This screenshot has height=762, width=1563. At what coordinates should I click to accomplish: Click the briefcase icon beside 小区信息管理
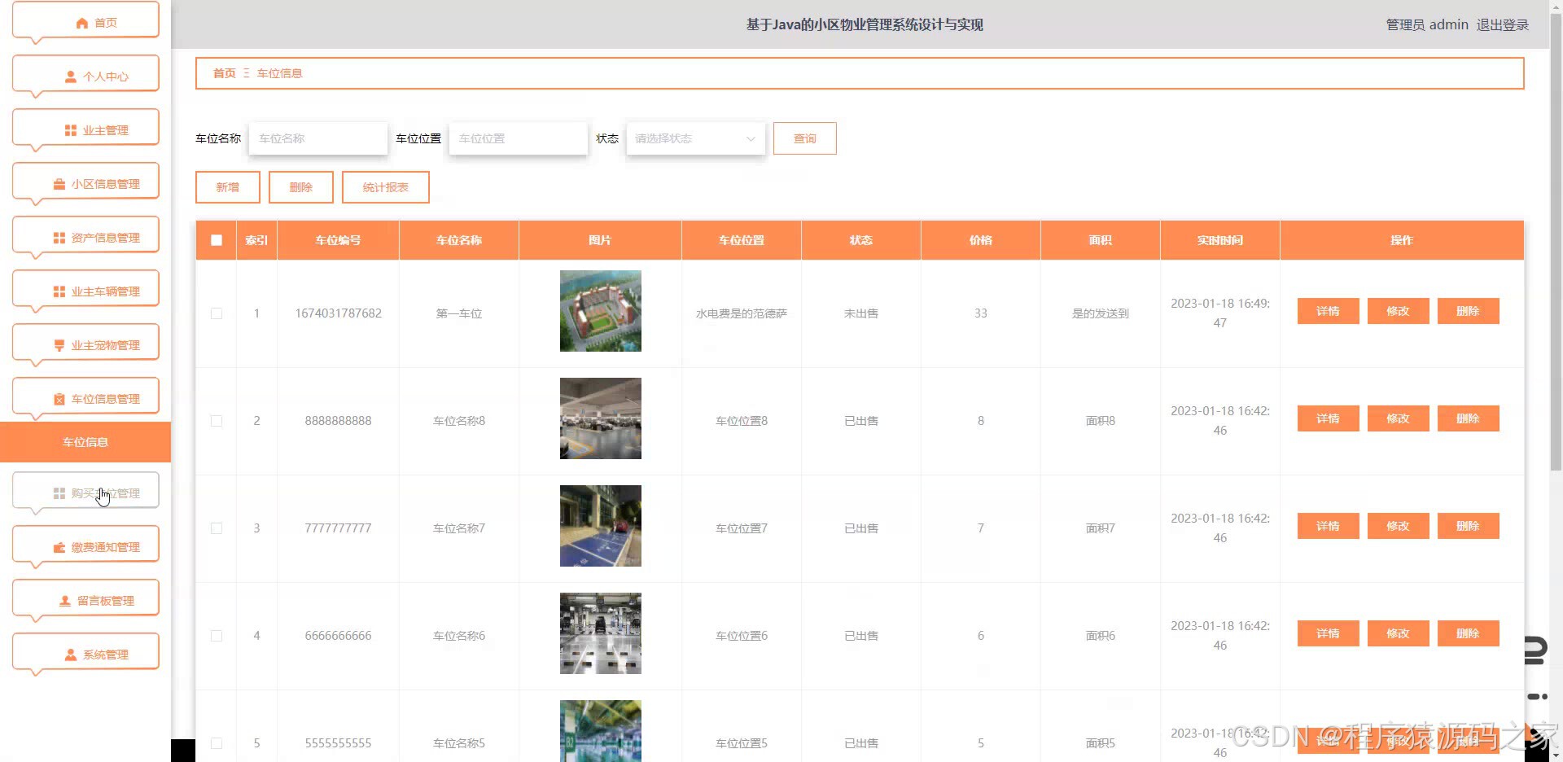[x=59, y=184]
